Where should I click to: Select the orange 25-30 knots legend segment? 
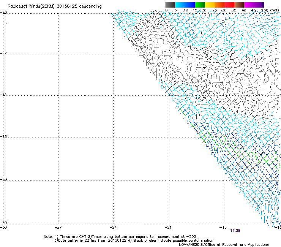pos(219,5)
